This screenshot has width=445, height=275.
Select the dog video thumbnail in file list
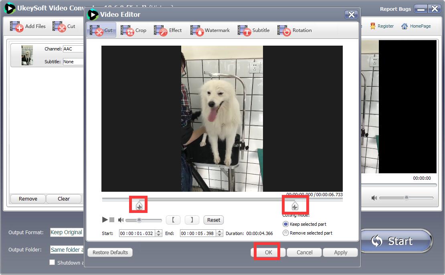click(27, 55)
